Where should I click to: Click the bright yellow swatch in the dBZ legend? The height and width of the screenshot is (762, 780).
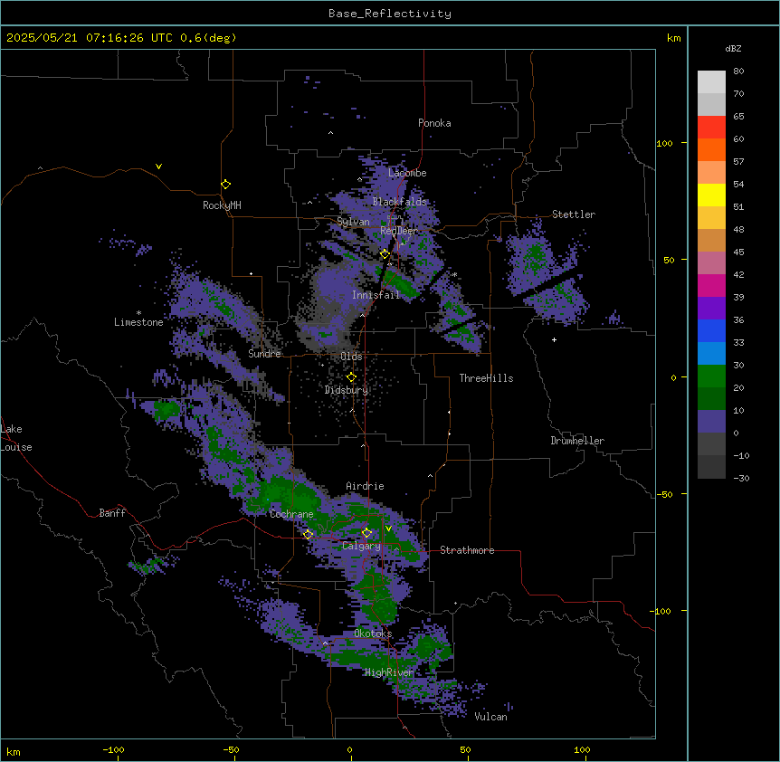(x=711, y=195)
